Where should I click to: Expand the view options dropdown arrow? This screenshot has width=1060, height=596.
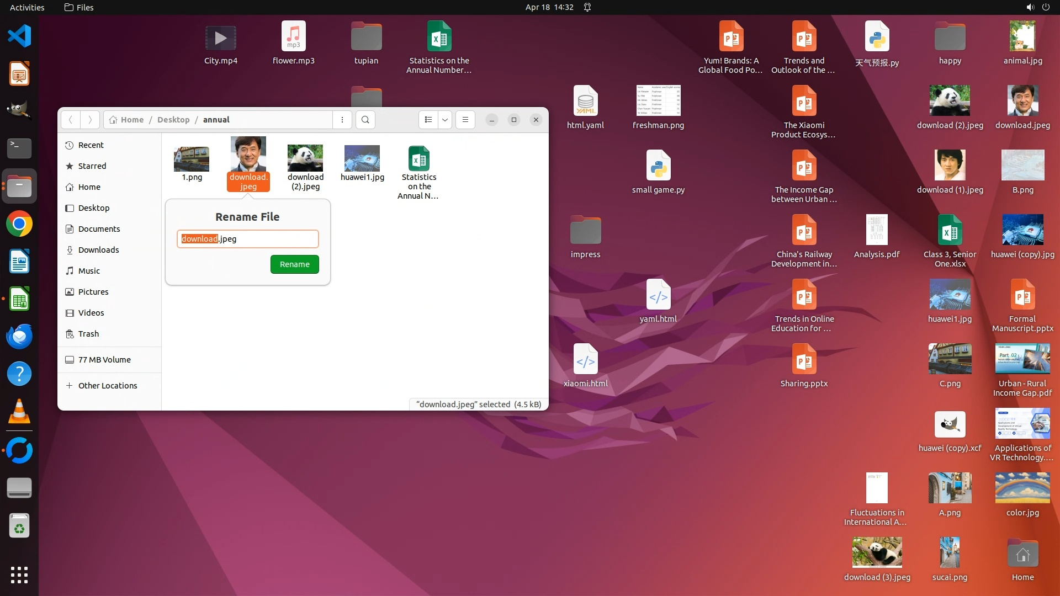point(445,120)
